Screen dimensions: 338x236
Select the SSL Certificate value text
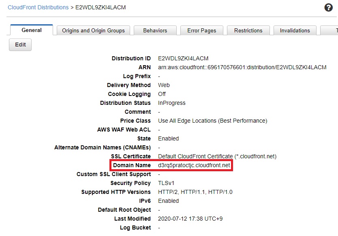(x=216, y=156)
